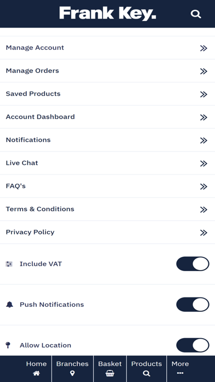Click the bell icon beside Push Notifications
Viewport: 215px width, 382px height.
tap(9, 305)
